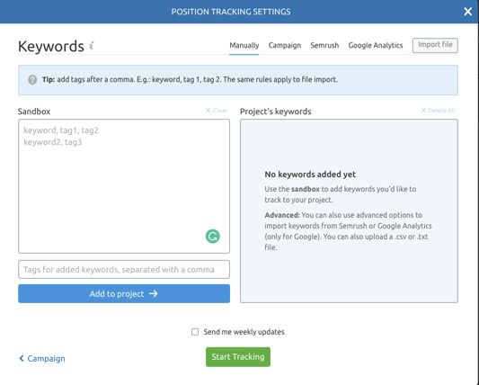Click the X icon beside Delete All
This screenshot has height=385, width=479.
coord(423,111)
